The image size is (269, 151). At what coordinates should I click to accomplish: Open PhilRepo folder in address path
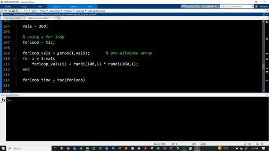point(68,11)
